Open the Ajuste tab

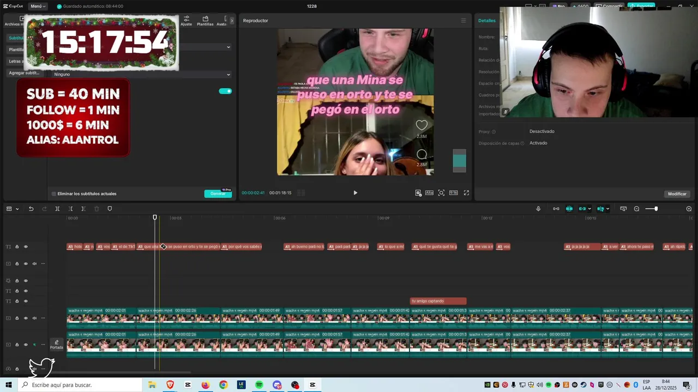[x=186, y=21]
